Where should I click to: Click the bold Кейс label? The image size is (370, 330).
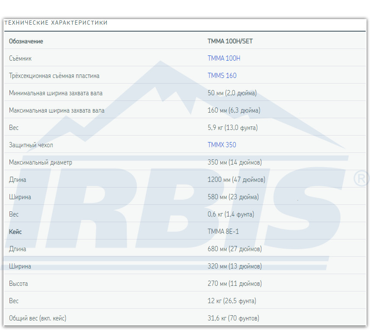coord(15,232)
